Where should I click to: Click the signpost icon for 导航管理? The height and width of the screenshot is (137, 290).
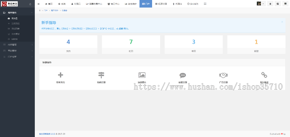point(101,75)
